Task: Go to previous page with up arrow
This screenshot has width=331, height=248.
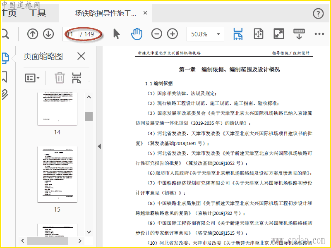Action: [33, 34]
